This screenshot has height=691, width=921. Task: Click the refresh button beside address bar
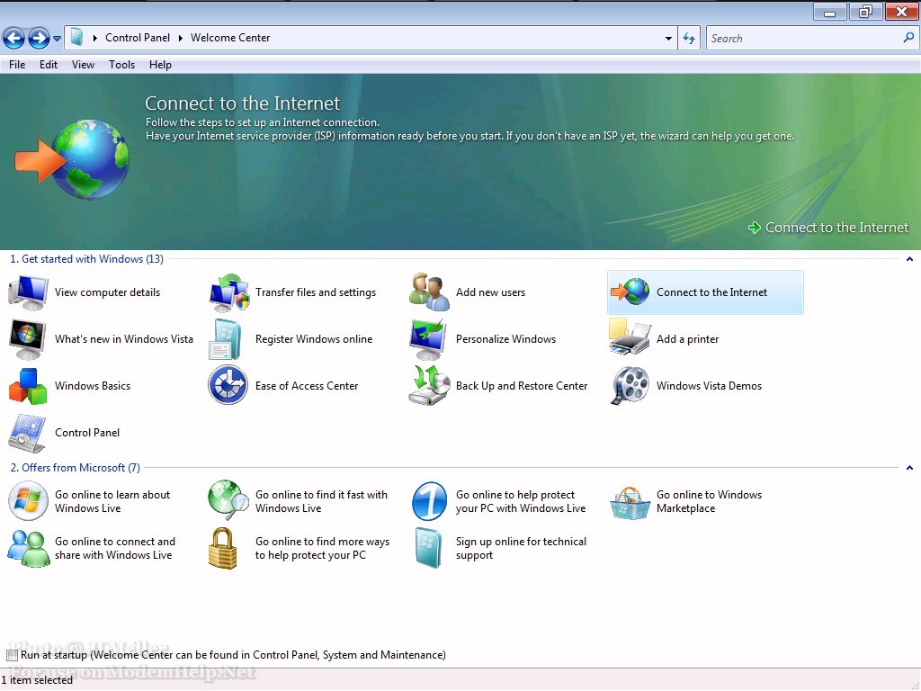tap(689, 38)
